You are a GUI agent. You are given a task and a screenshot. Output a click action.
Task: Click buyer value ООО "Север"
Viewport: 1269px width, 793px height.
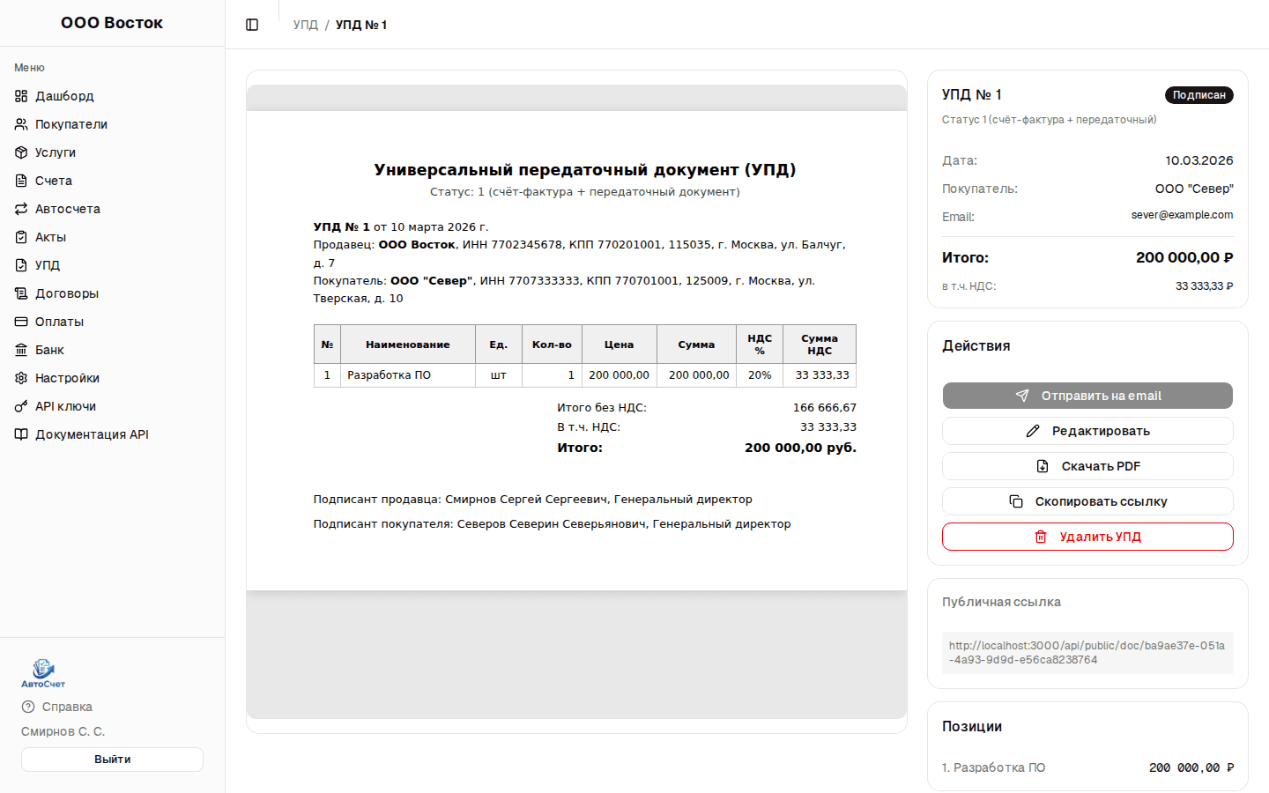point(1194,189)
